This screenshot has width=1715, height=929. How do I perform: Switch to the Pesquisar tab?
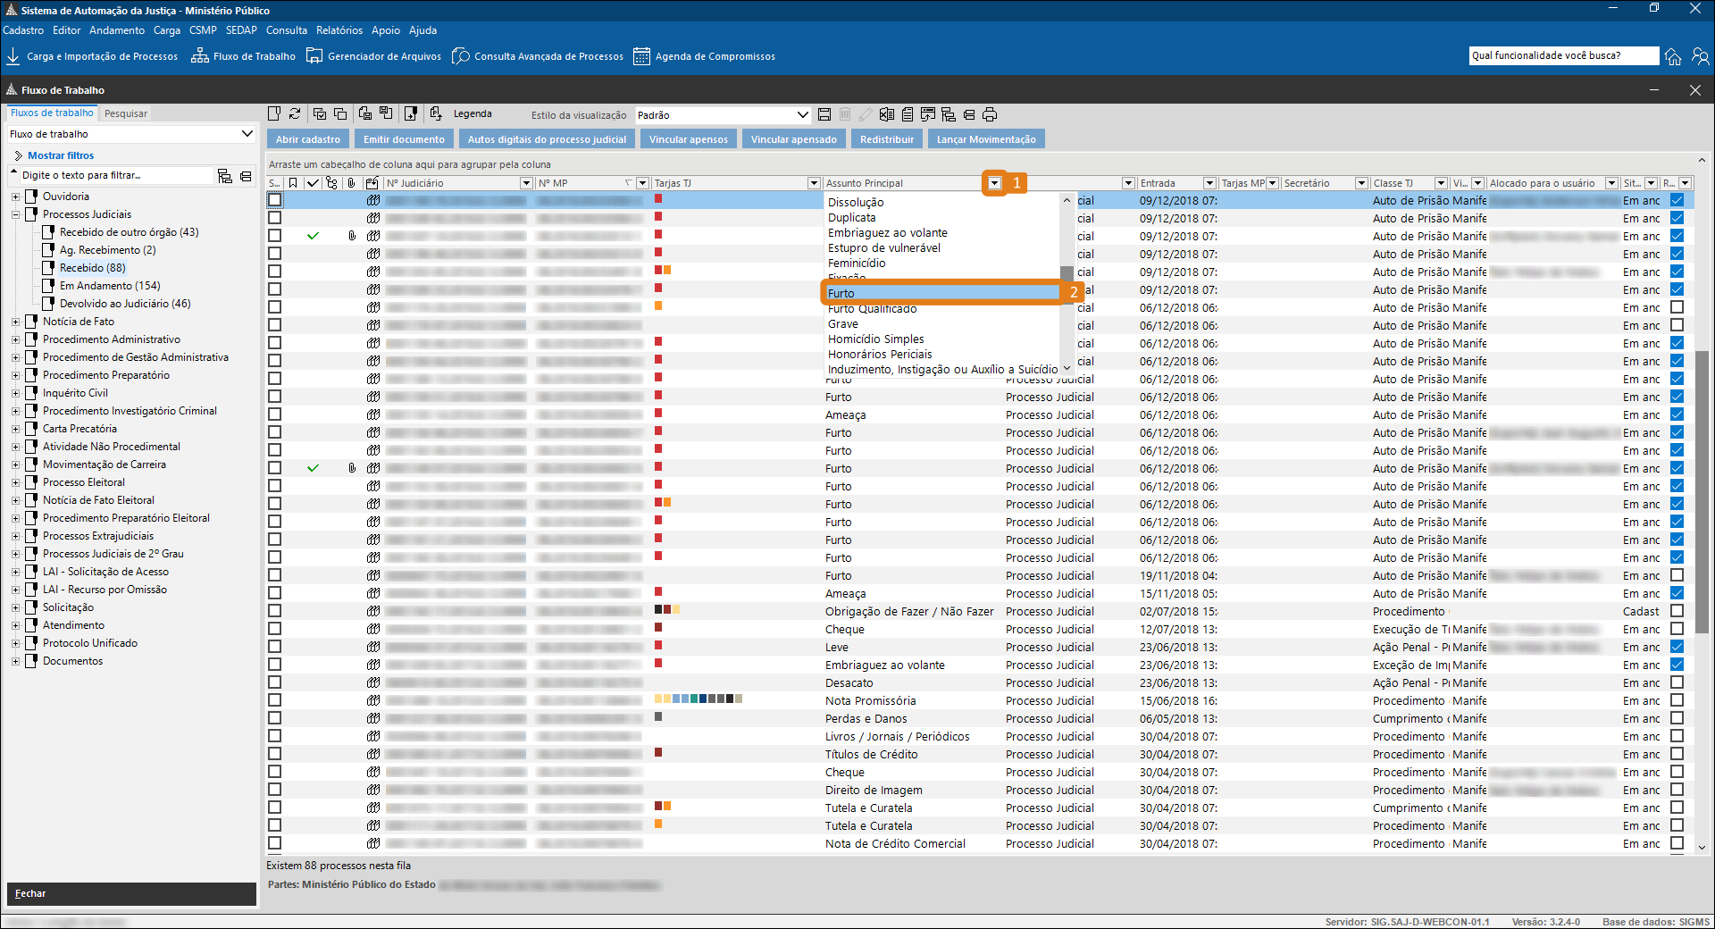click(125, 113)
